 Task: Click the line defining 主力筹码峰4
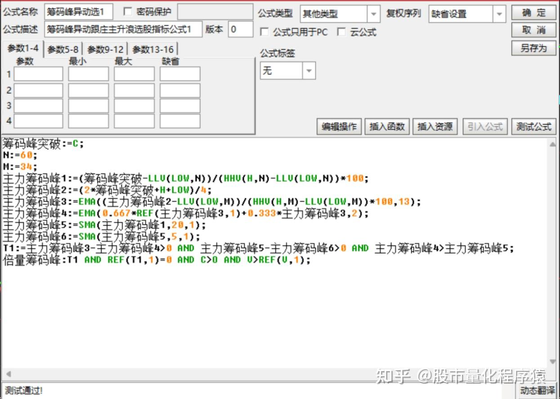pyautogui.click(x=185, y=213)
